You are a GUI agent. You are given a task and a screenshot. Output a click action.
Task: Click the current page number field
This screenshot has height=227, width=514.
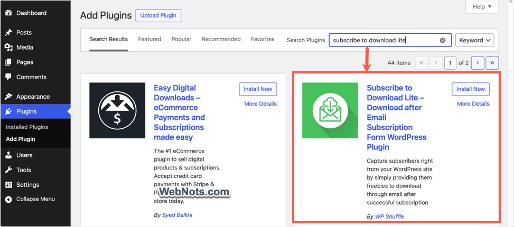(450, 63)
